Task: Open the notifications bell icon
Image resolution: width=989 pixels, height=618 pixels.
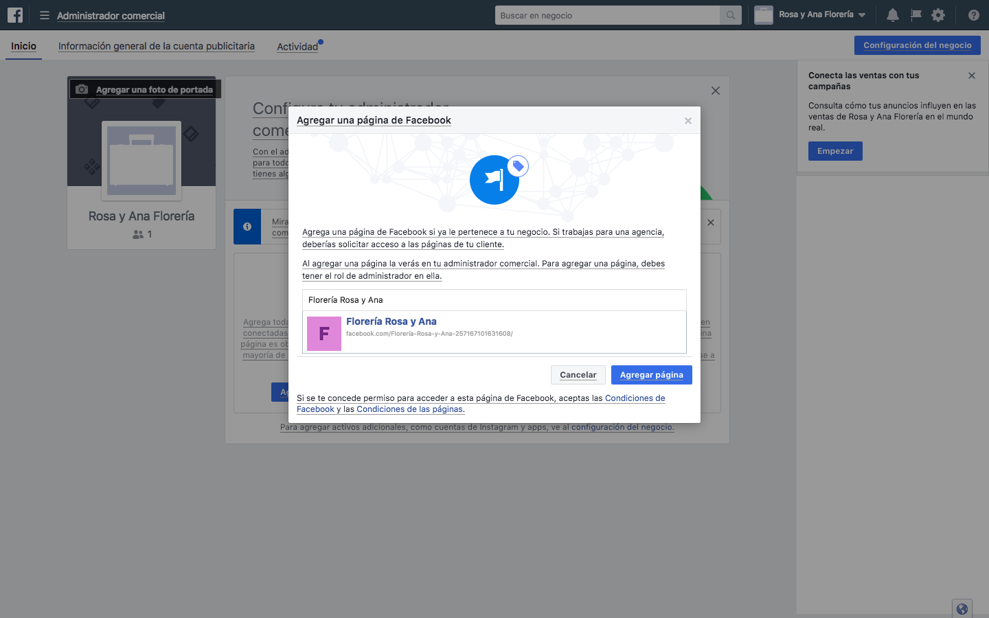Action: point(893,15)
